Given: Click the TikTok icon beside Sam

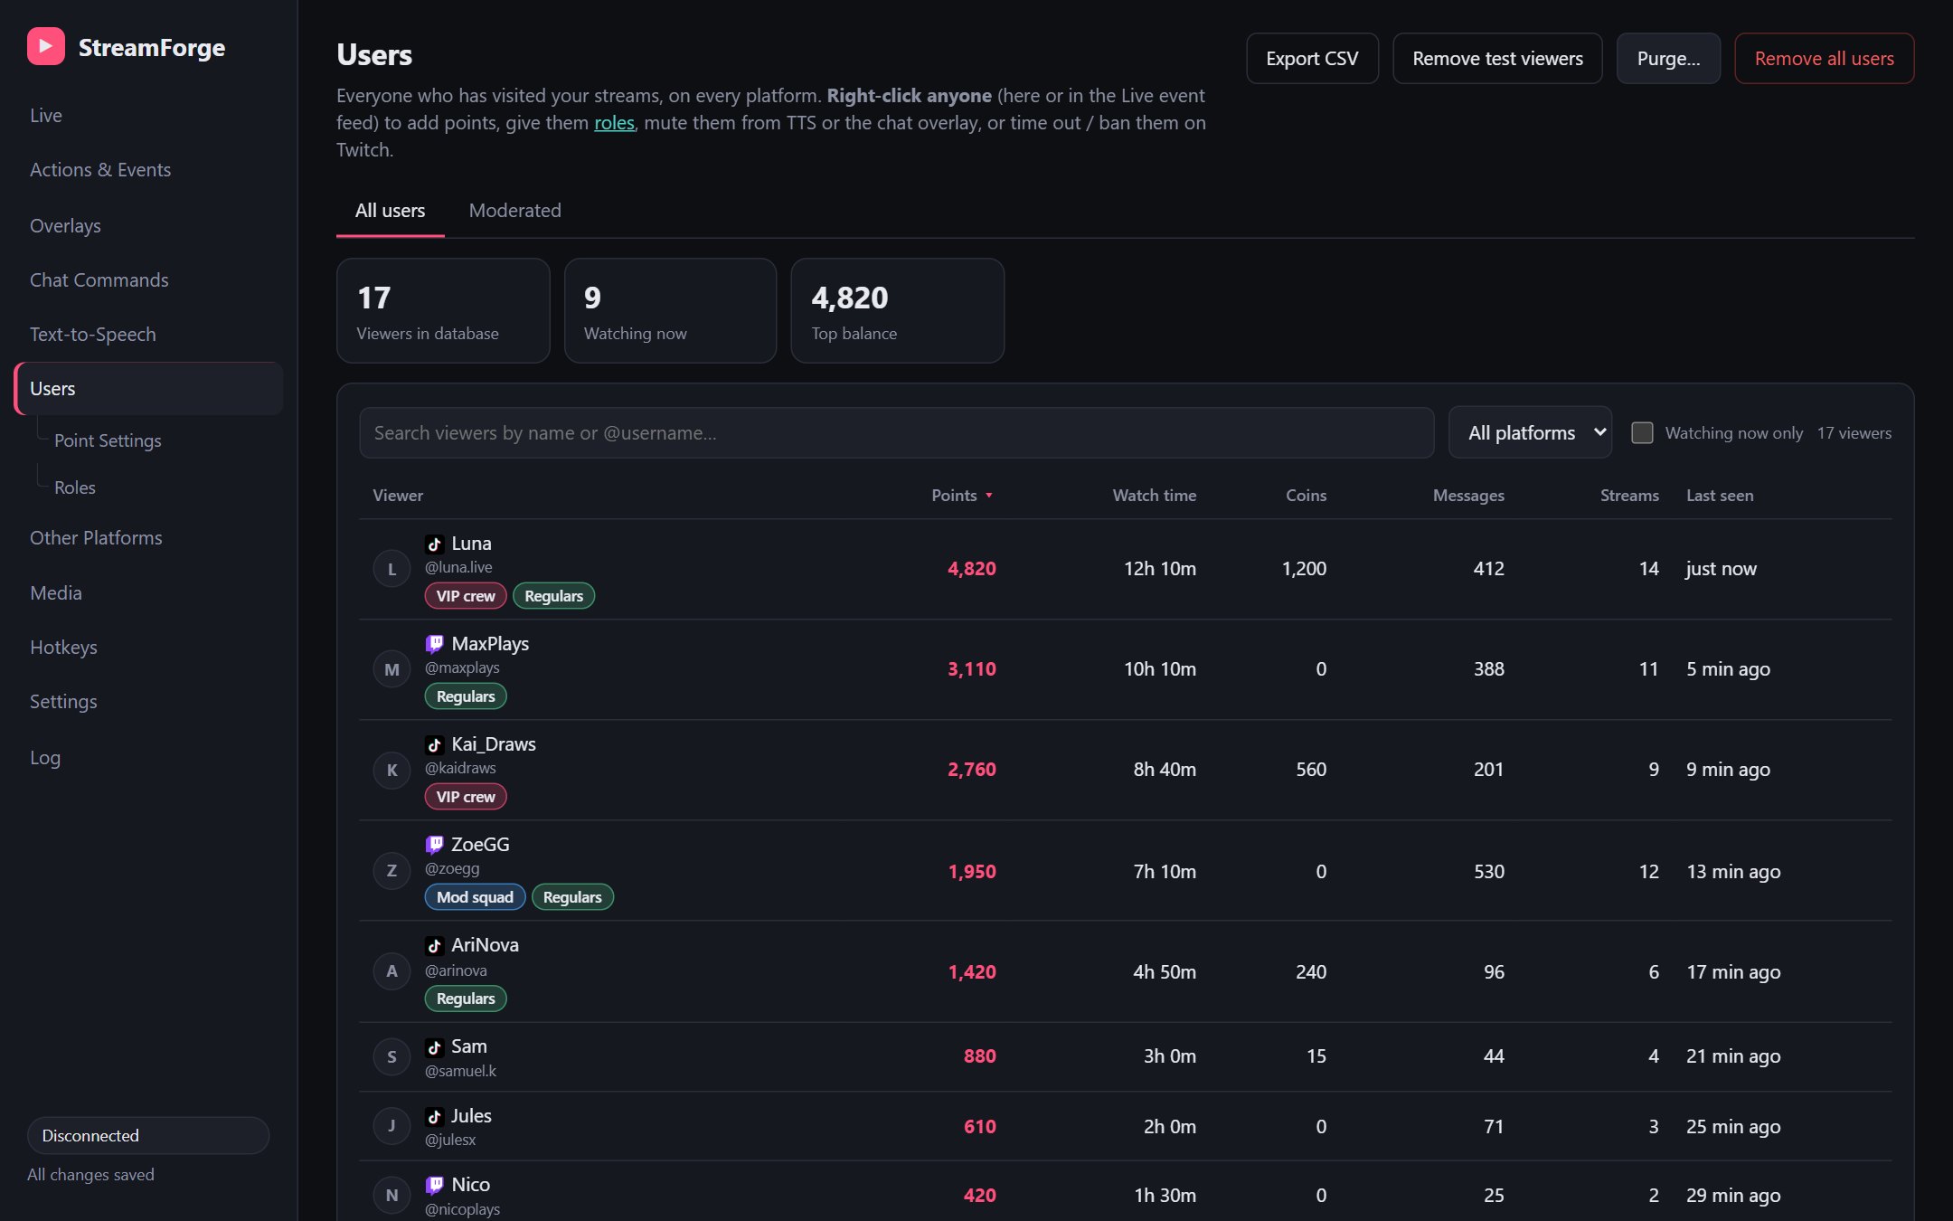Looking at the screenshot, I should coord(434,1046).
